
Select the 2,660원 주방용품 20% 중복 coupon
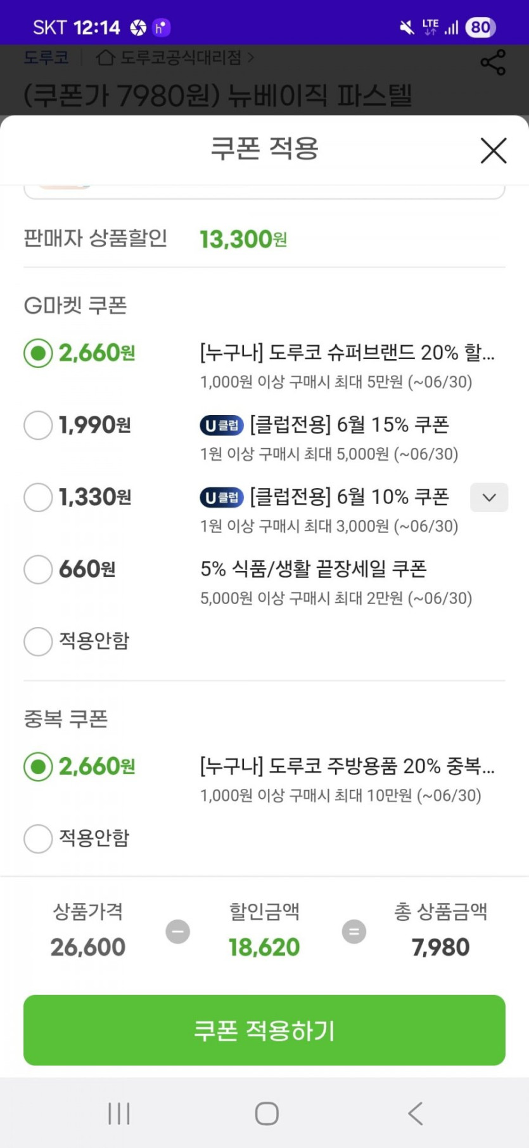point(38,767)
